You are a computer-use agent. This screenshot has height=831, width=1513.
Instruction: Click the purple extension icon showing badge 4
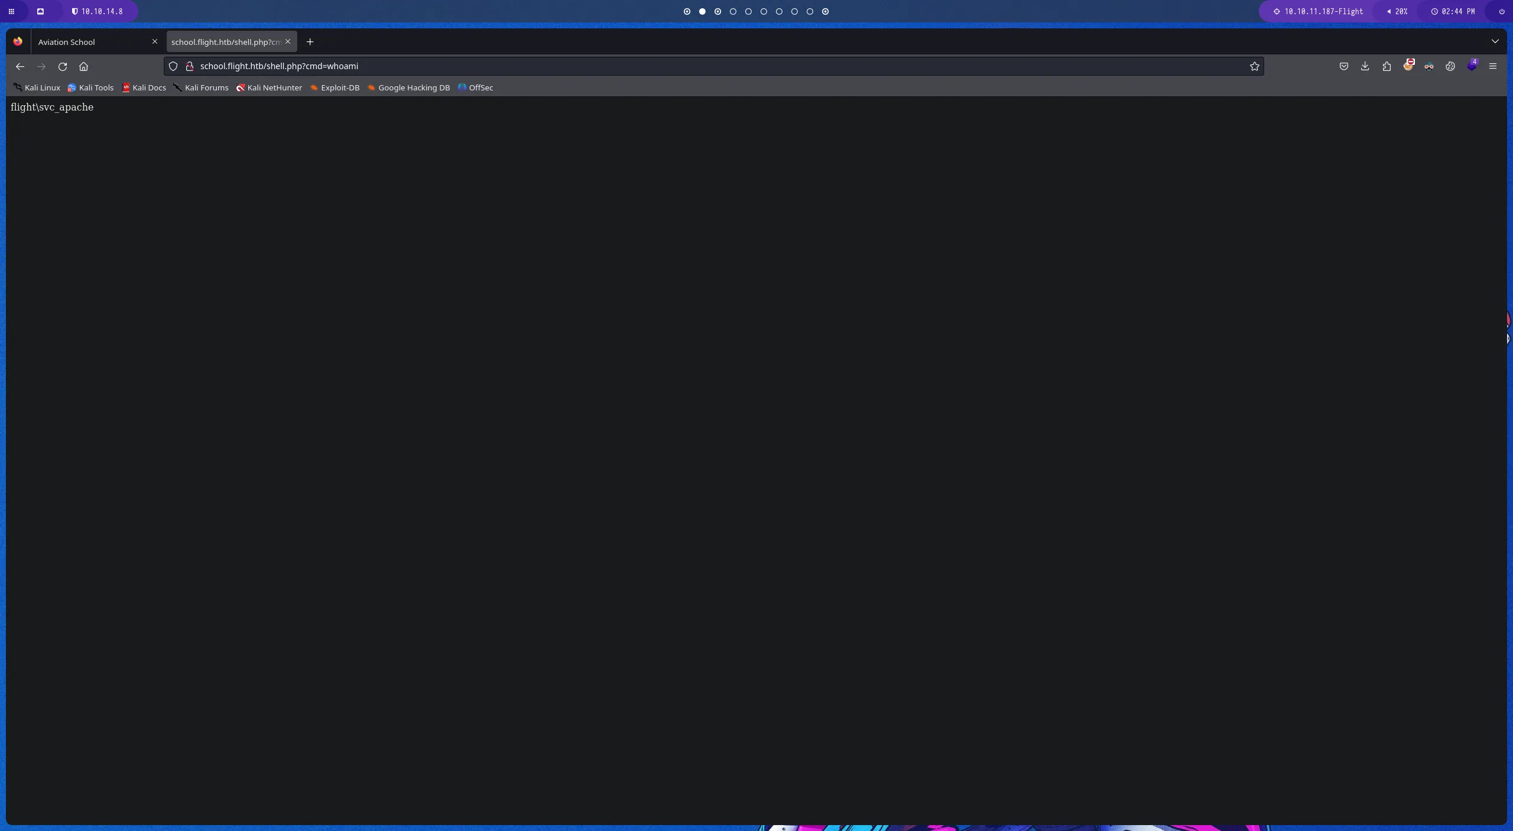pos(1473,66)
